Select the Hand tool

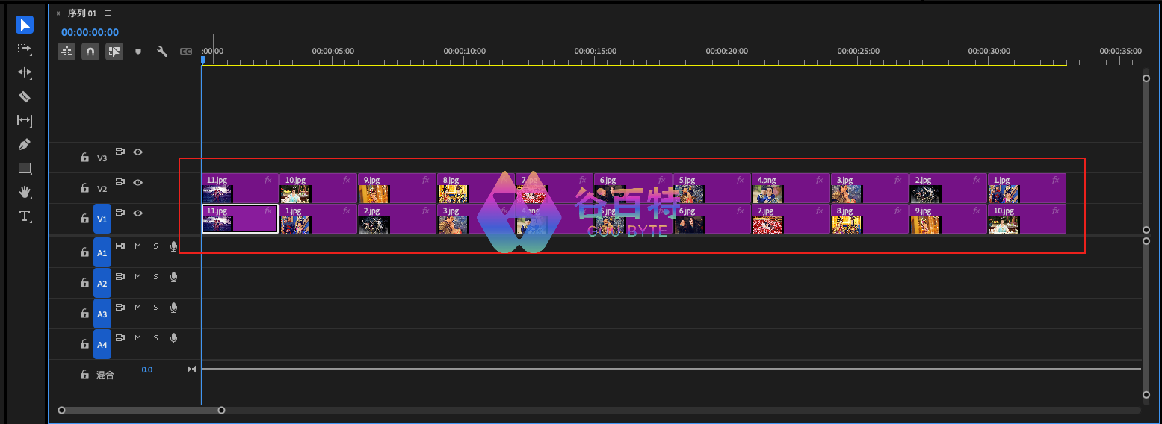pyautogui.click(x=25, y=192)
